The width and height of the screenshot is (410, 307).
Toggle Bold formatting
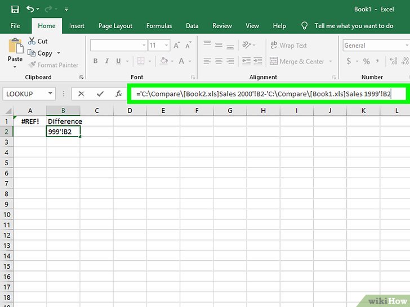click(95, 61)
